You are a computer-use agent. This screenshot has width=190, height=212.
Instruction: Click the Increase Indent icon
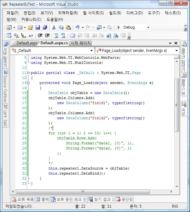[x=47, y=36]
